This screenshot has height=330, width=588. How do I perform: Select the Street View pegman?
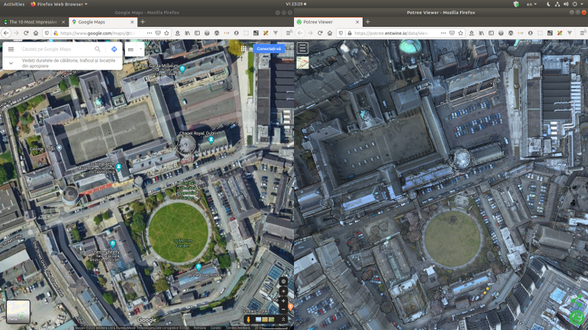[248, 319]
